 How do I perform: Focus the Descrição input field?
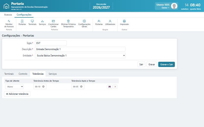pos(80,49)
